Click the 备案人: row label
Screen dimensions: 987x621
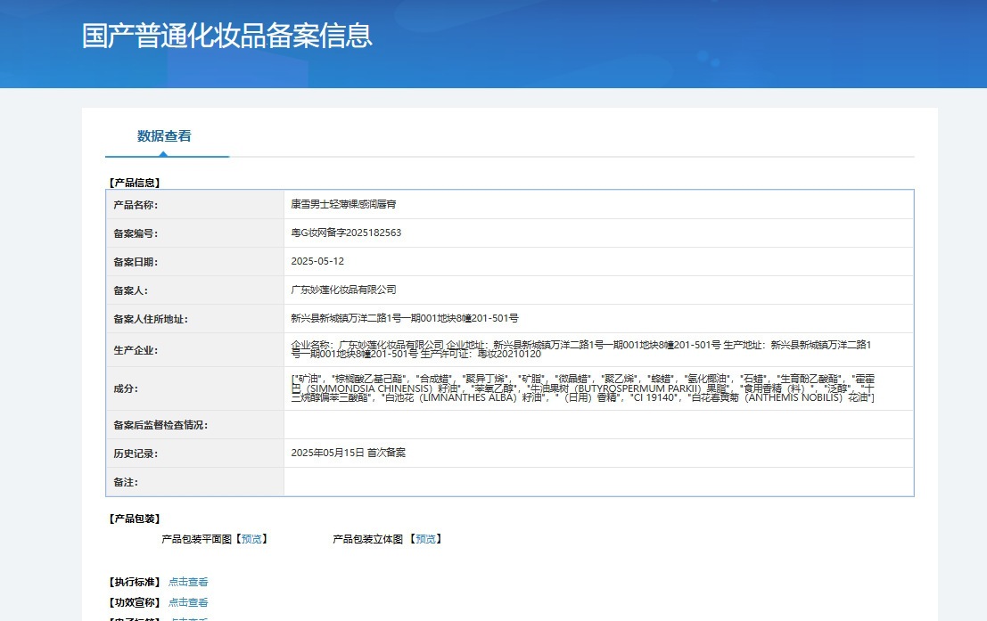pos(131,290)
